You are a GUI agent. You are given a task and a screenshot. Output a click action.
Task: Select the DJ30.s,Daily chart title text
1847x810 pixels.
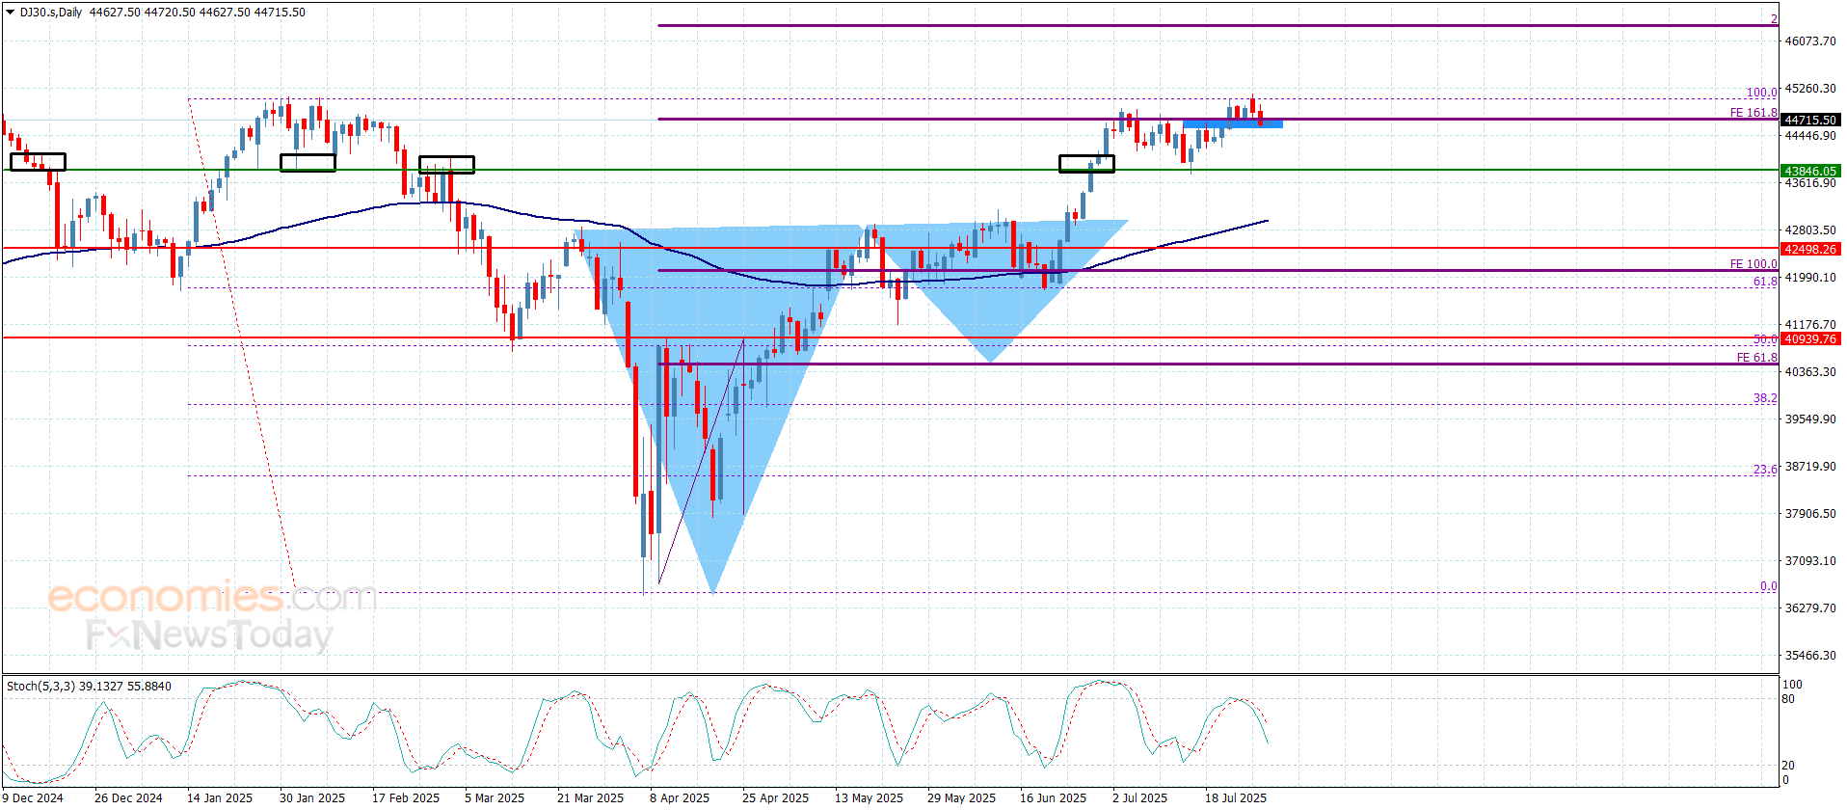pos(51,13)
